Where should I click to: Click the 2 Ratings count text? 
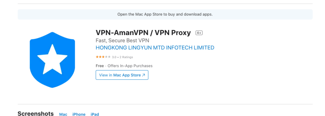click(126, 57)
